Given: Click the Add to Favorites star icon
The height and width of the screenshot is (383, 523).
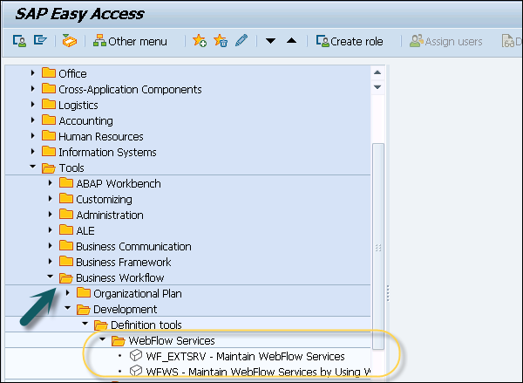Looking at the screenshot, I should pyautogui.click(x=200, y=41).
